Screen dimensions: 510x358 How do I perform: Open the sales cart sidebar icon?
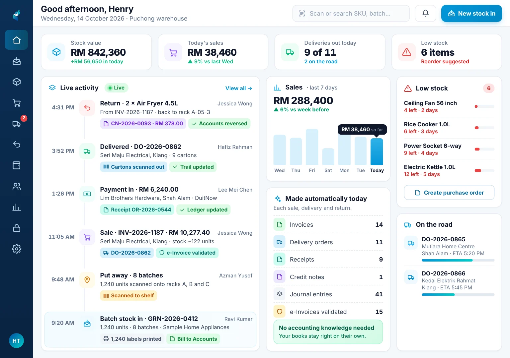pos(16,103)
